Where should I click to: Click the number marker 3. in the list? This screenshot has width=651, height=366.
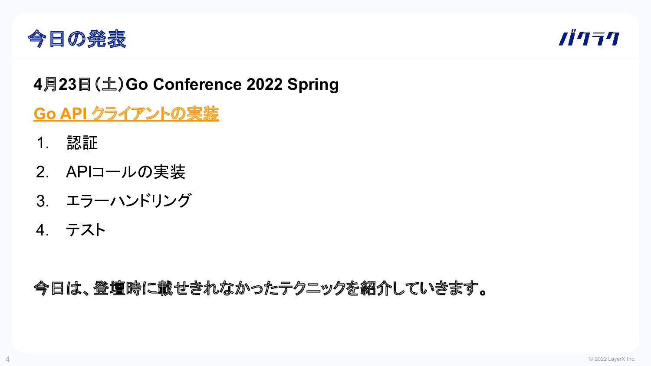(x=43, y=201)
